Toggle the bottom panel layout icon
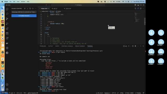The width and height of the screenshot is (167, 94). click(x=138, y=5)
